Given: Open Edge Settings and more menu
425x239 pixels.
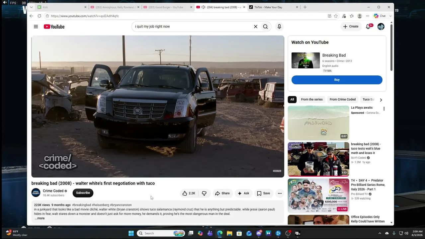Looking at the screenshot, I should coord(368,16).
